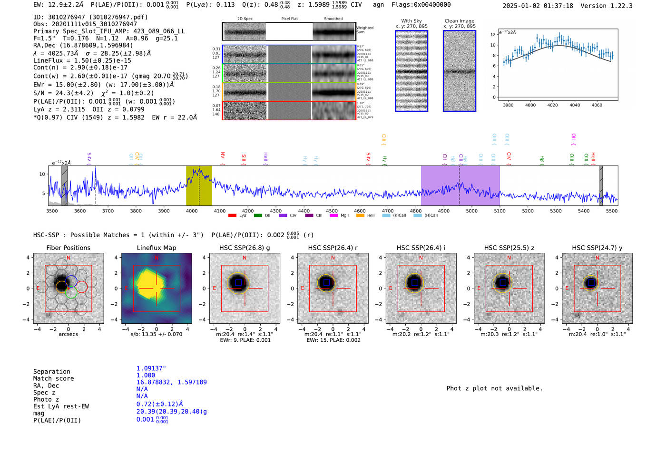Click the blue 16.878832, 1.597189 coordinates

tap(172, 382)
